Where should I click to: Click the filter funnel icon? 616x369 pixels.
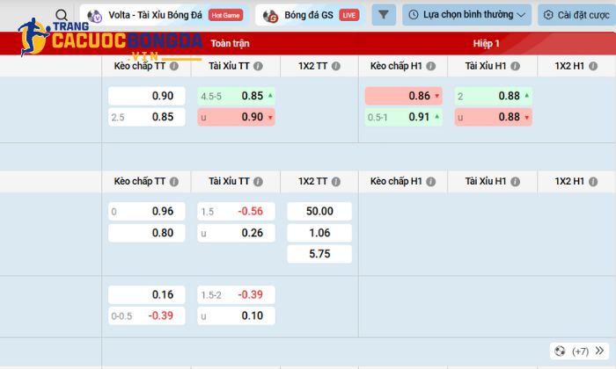coord(384,15)
